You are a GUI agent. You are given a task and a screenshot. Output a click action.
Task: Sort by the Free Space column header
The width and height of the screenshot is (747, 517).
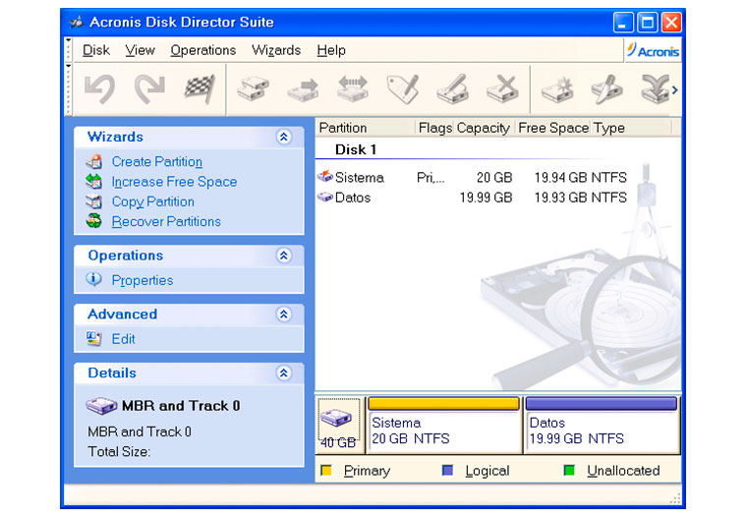[x=553, y=128]
